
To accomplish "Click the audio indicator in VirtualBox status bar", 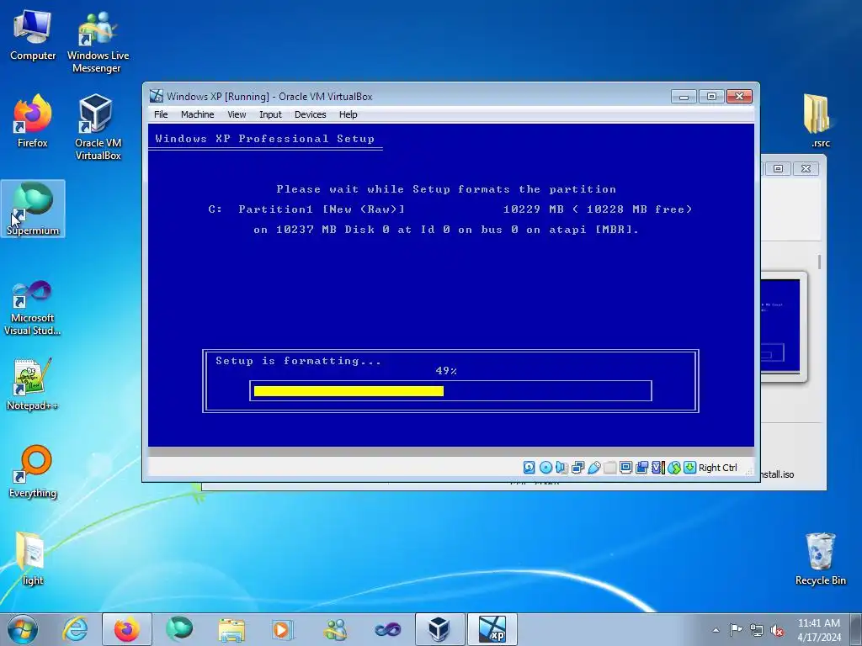I will pos(561,468).
